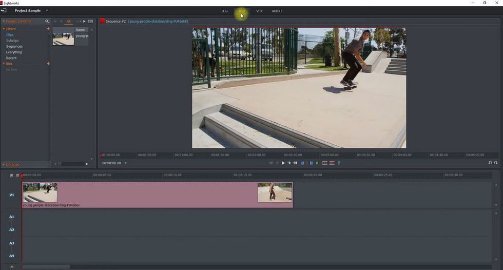Viewport: 503px width, 270px height.
Task: Open the timecode dropdown arrow
Action: 125,163
